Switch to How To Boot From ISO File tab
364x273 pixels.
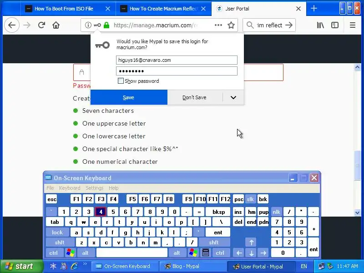64,9
